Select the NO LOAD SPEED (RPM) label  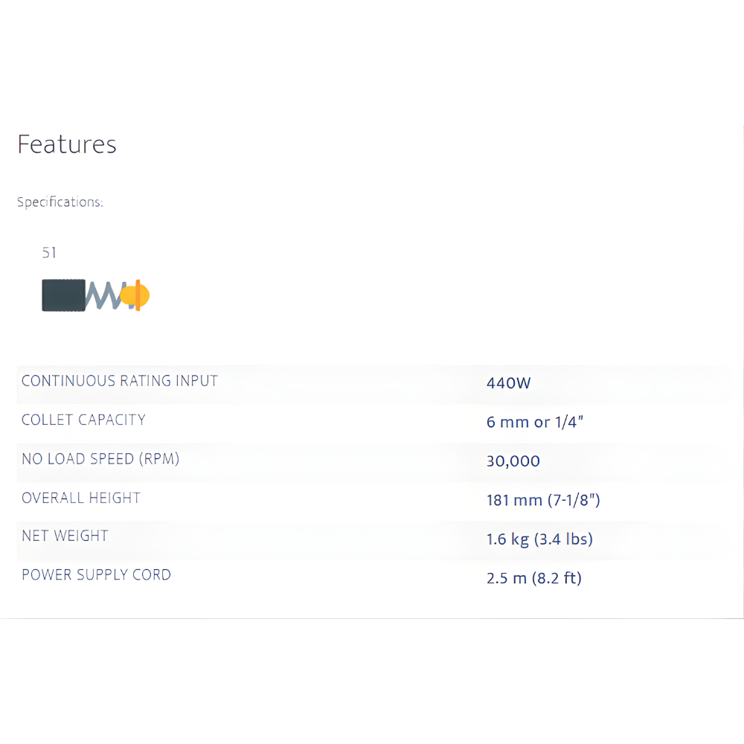point(100,459)
